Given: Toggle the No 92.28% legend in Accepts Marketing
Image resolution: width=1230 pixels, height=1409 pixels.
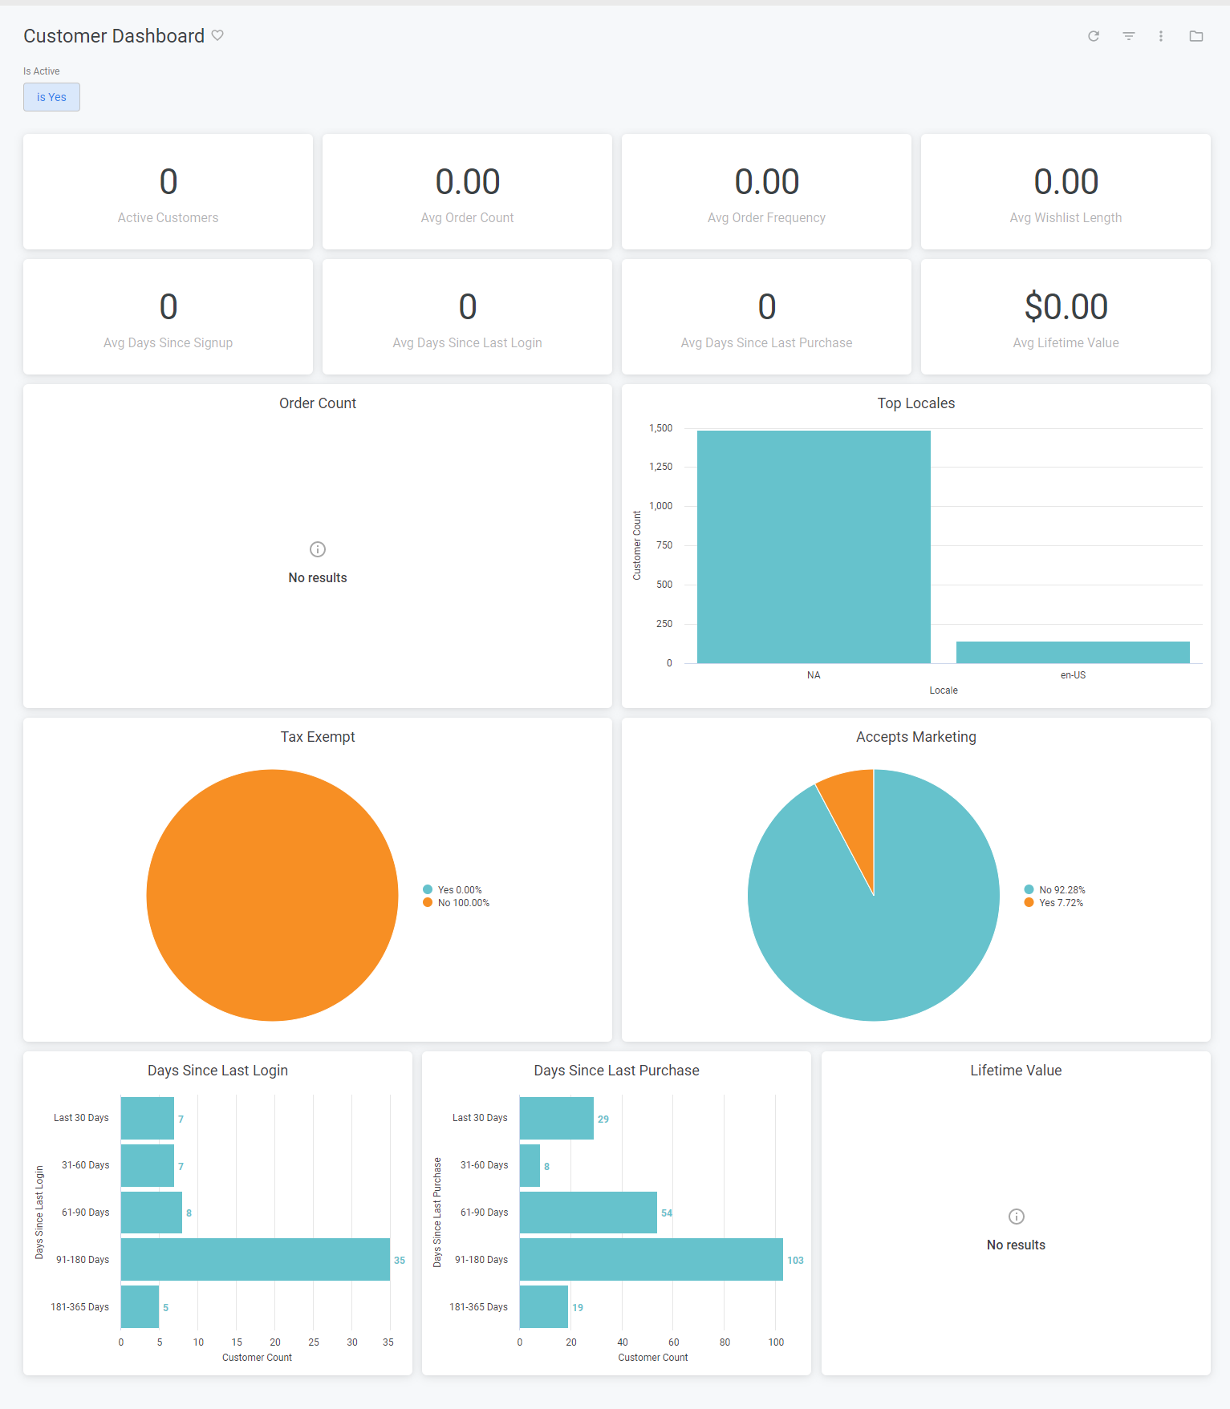Looking at the screenshot, I should pyautogui.click(x=1055, y=890).
